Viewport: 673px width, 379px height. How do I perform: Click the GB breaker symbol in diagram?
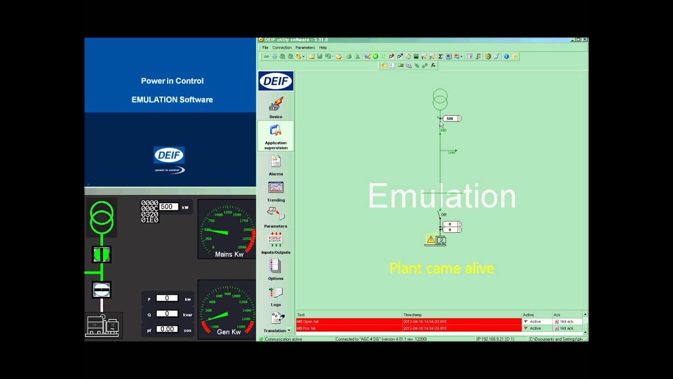(x=440, y=215)
